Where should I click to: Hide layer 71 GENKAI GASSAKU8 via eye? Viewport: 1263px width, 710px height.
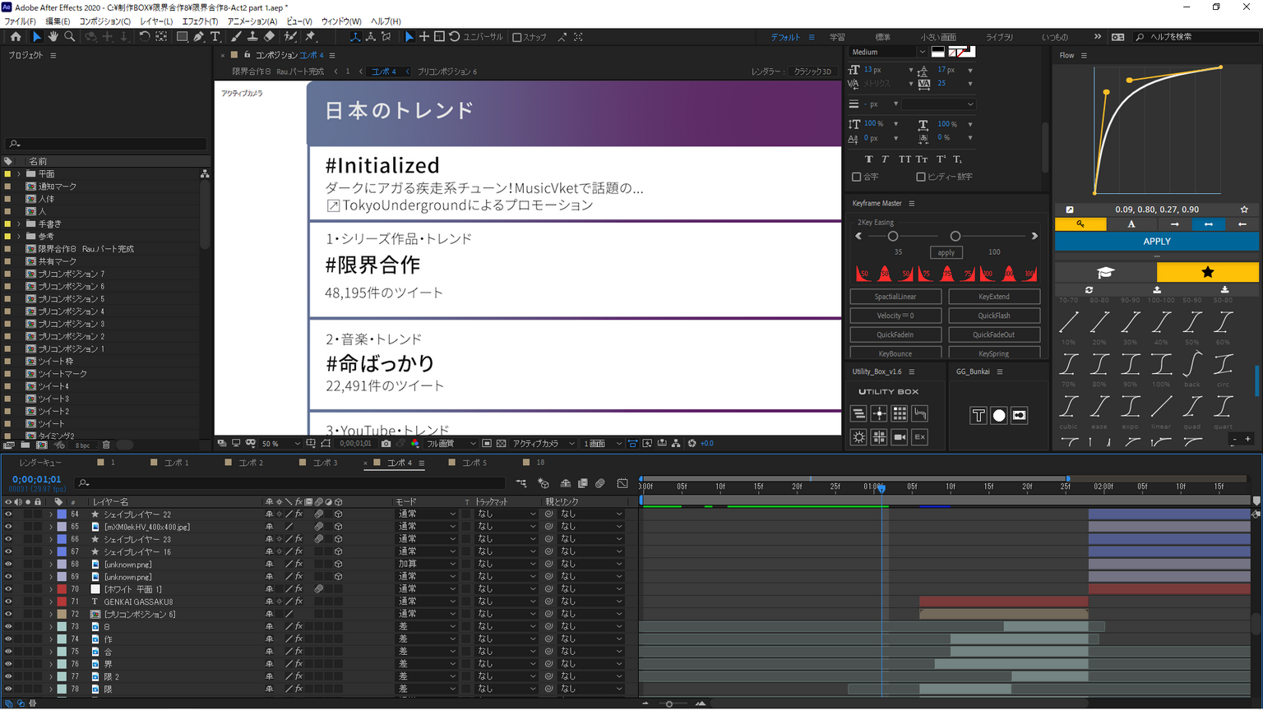pyautogui.click(x=8, y=602)
